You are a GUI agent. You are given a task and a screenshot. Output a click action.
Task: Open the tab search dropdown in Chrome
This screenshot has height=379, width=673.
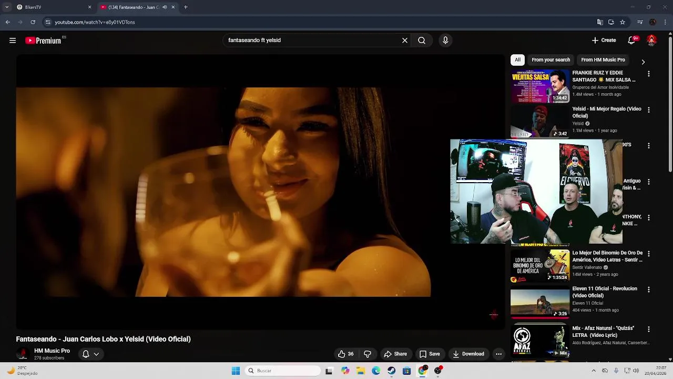pyautogui.click(x=7, y=7)
